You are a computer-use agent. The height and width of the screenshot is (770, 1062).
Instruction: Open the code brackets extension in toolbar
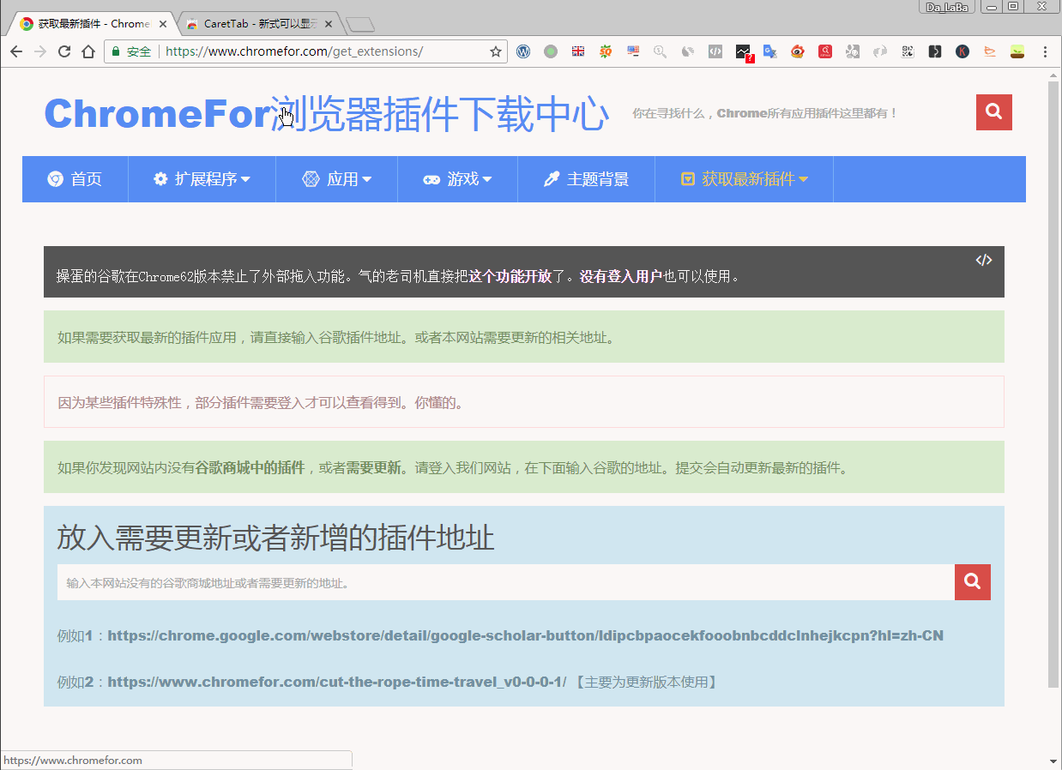pyautogui.click(x=715, y=51)
